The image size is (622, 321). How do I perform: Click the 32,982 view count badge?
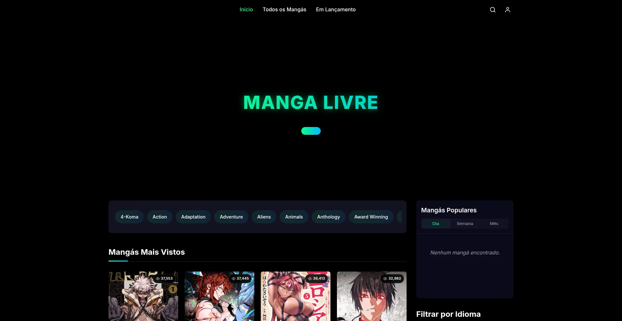pos(392,279)
